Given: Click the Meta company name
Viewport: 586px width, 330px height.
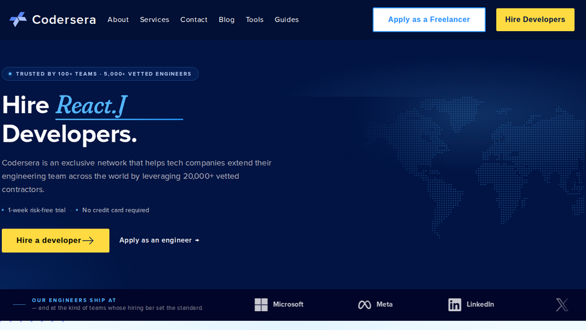Looking at the screenshot, I should pyautogui.click(x=385, y=304).
